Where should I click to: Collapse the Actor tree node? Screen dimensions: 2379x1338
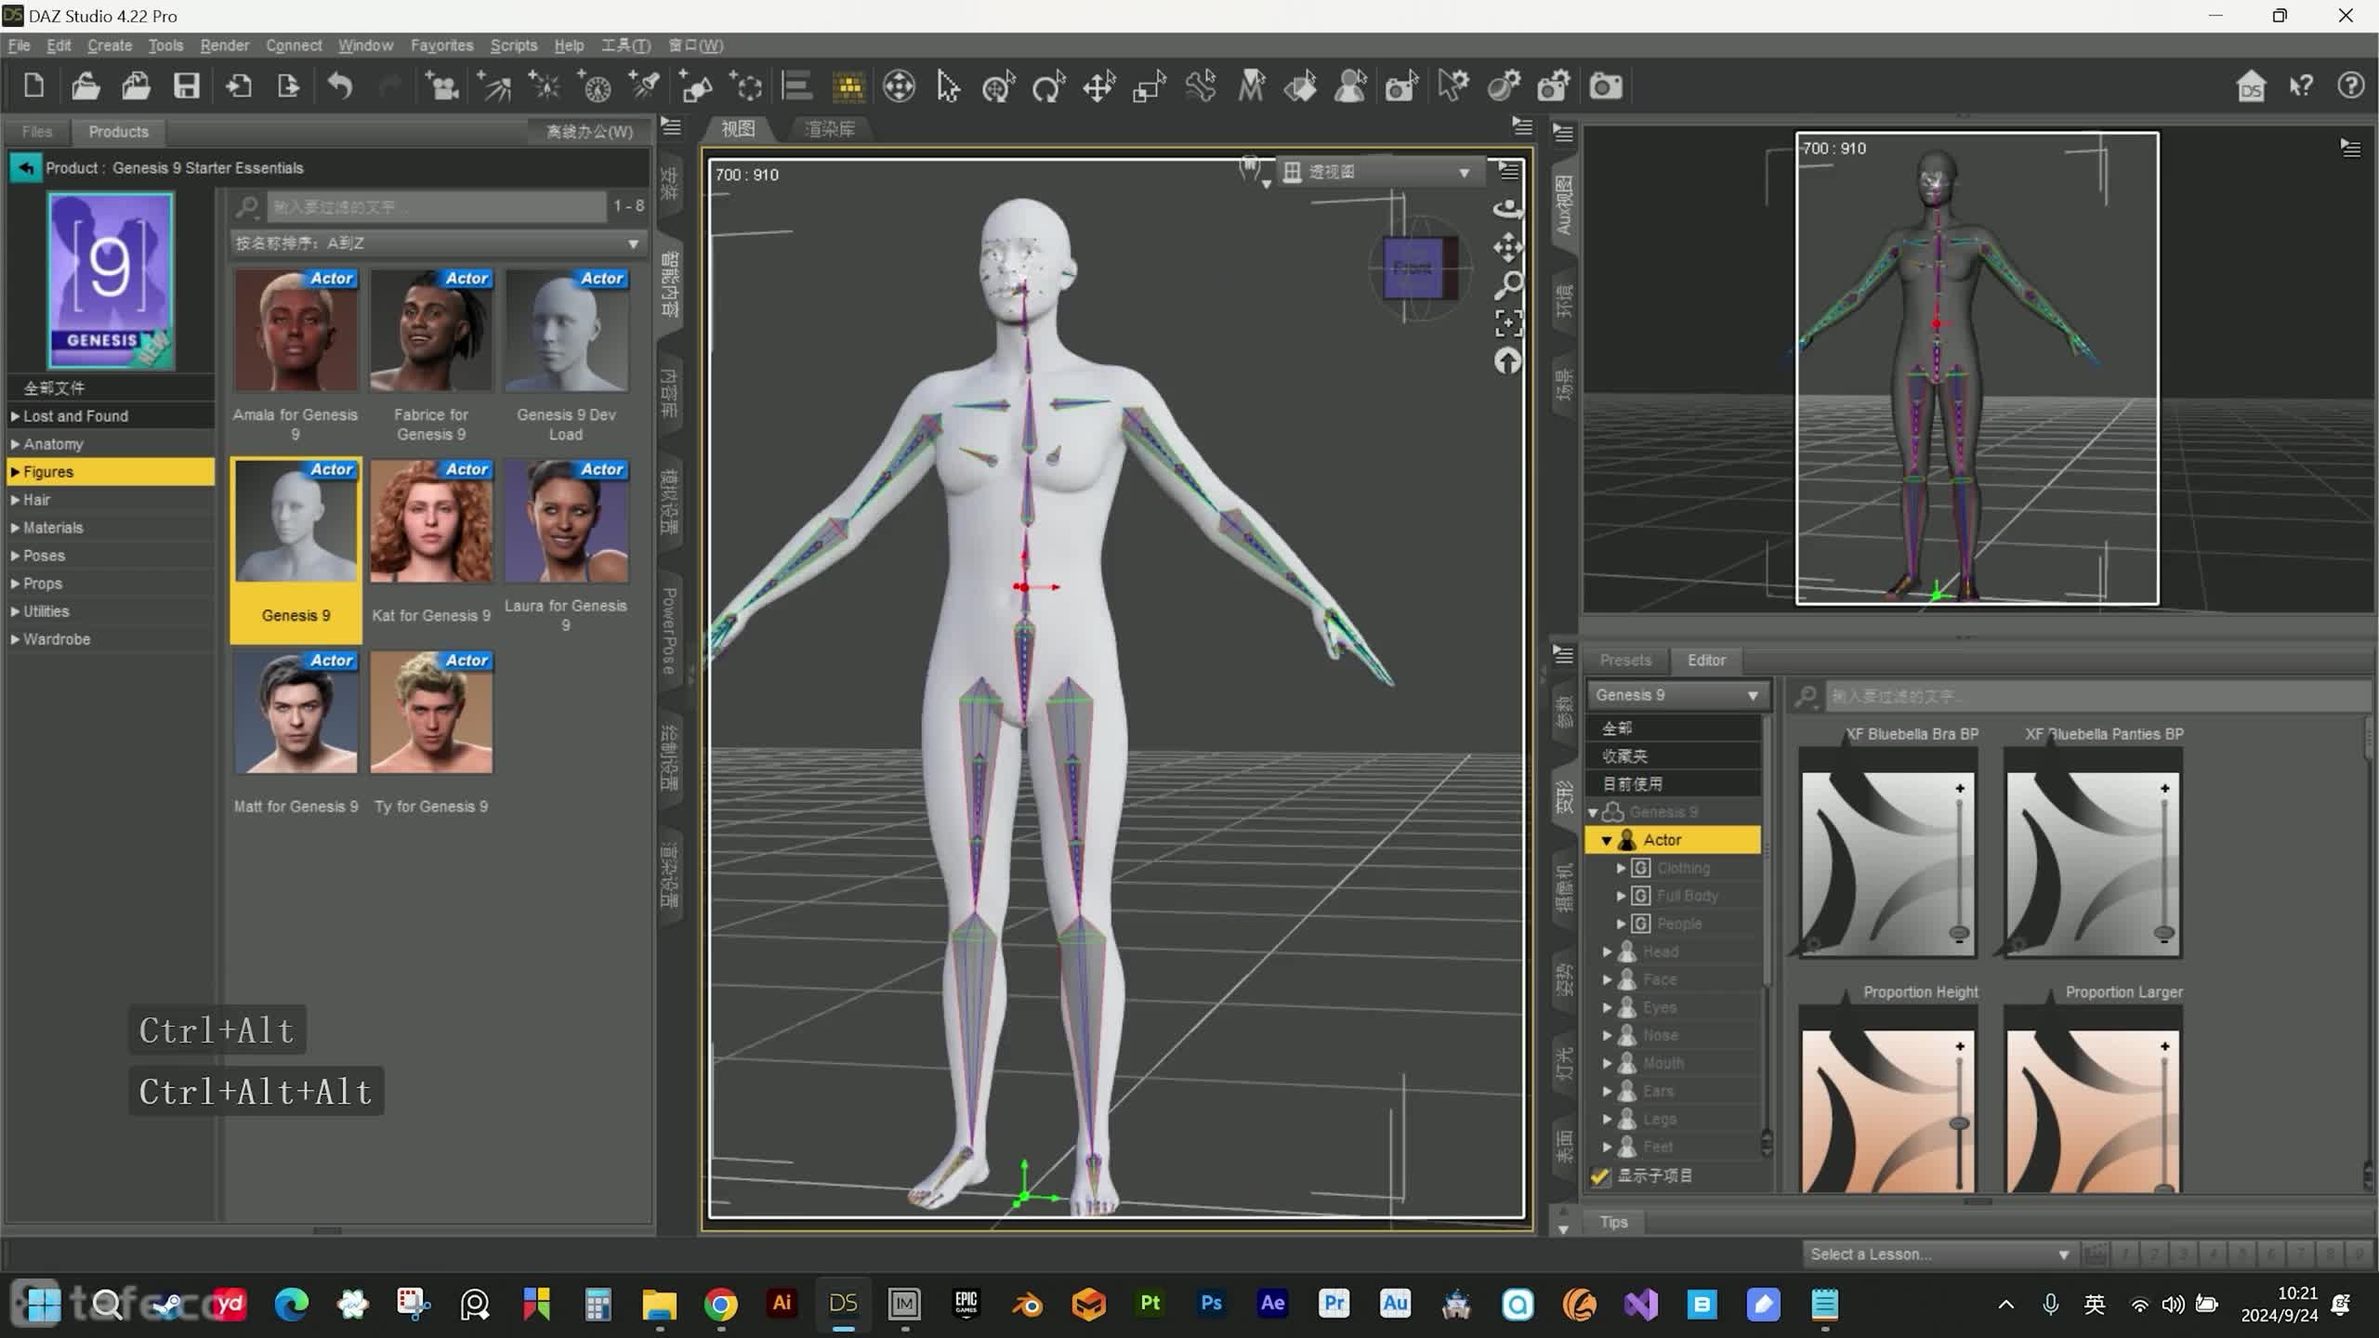[1607, 841]
